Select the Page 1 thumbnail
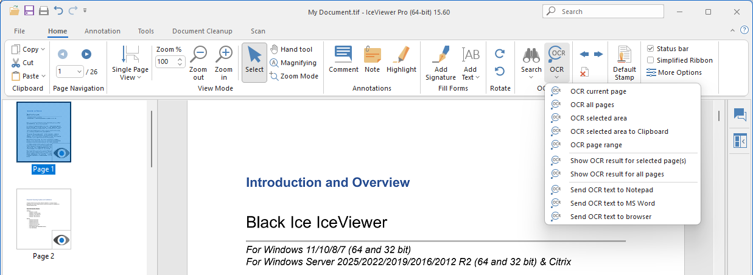The width and height of the screenshot is (753, 275). point(43,132)
